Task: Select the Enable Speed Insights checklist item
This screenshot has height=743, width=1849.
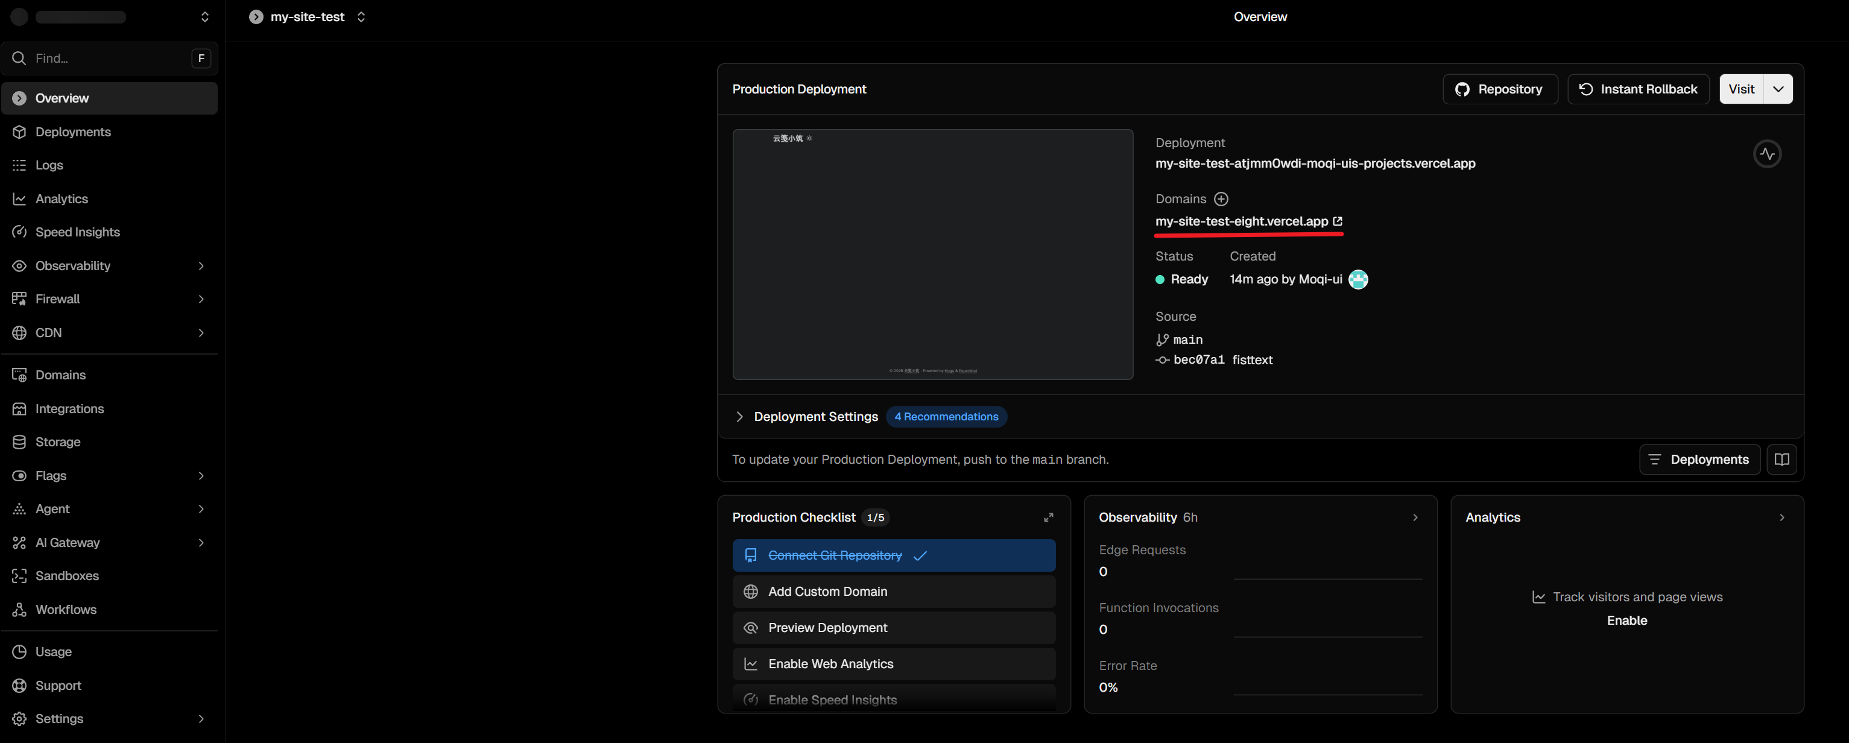Action: point(894,699)
